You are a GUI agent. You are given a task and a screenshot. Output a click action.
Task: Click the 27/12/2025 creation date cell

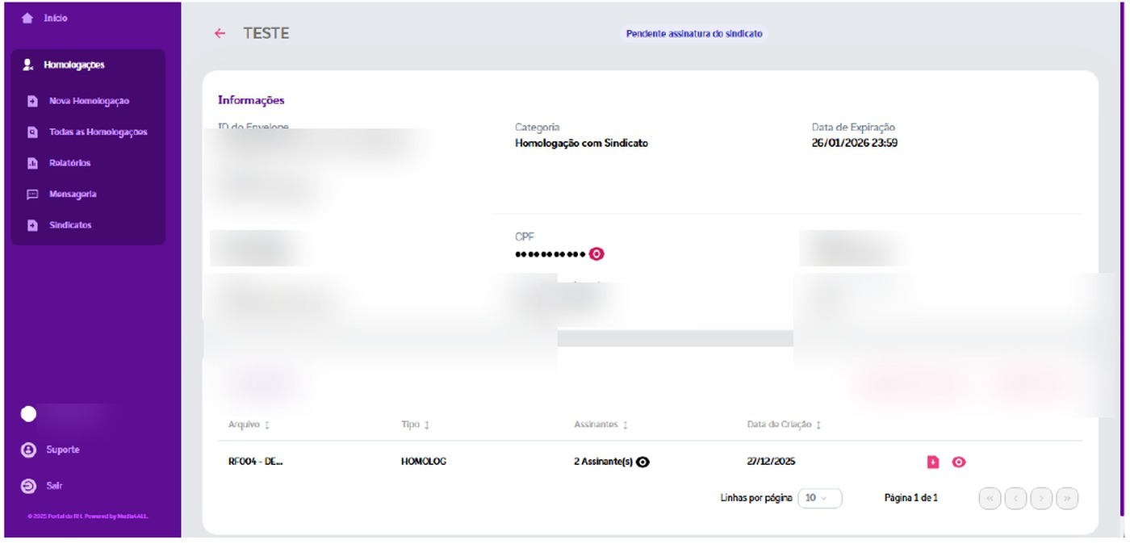pos(771,462)
